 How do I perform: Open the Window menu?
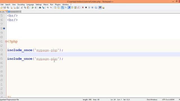pos(66,4)
